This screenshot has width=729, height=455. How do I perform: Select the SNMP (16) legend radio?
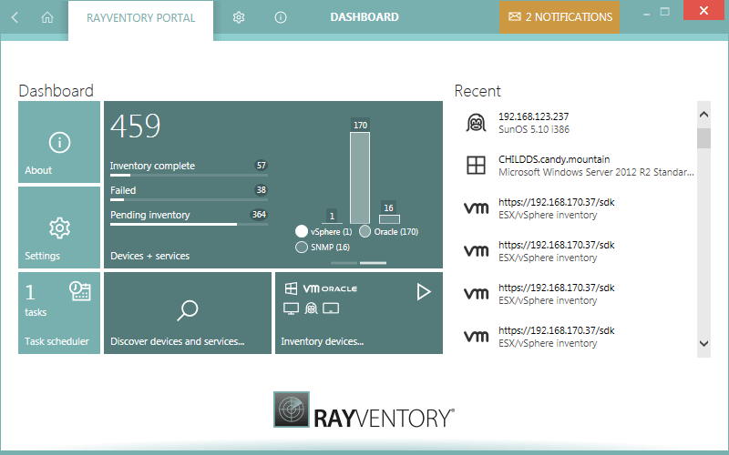[x=302, y=247]
